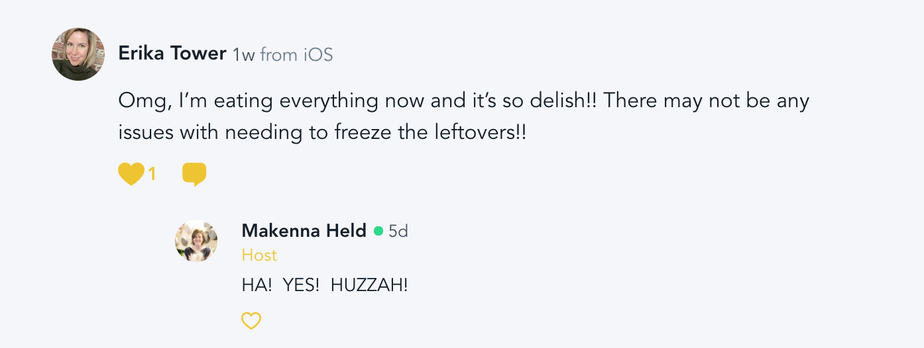The image size is (924, 348).
Task: Click the green online status dot
Action: [x=378, y=231]
